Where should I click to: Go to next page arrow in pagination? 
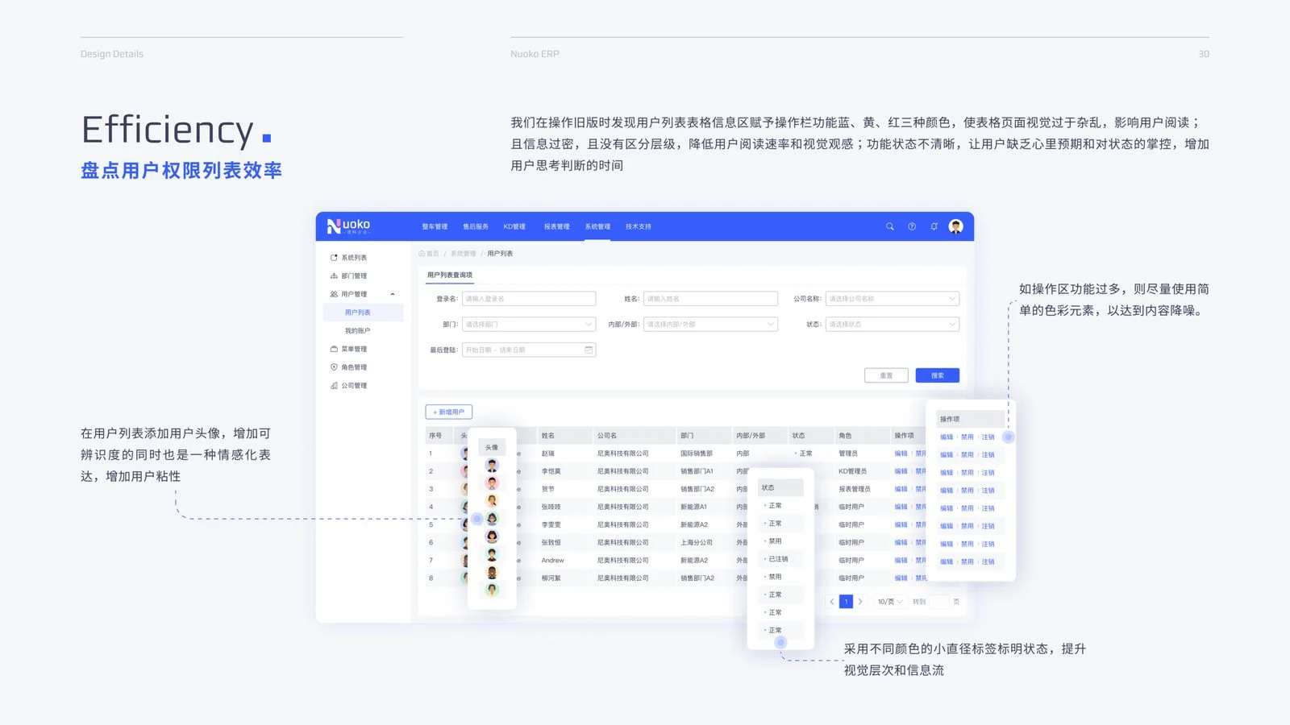point(860,602)
